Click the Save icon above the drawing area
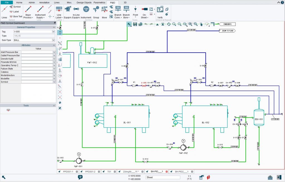This screenshot has height=182, width=285. [x=135, y=24]
